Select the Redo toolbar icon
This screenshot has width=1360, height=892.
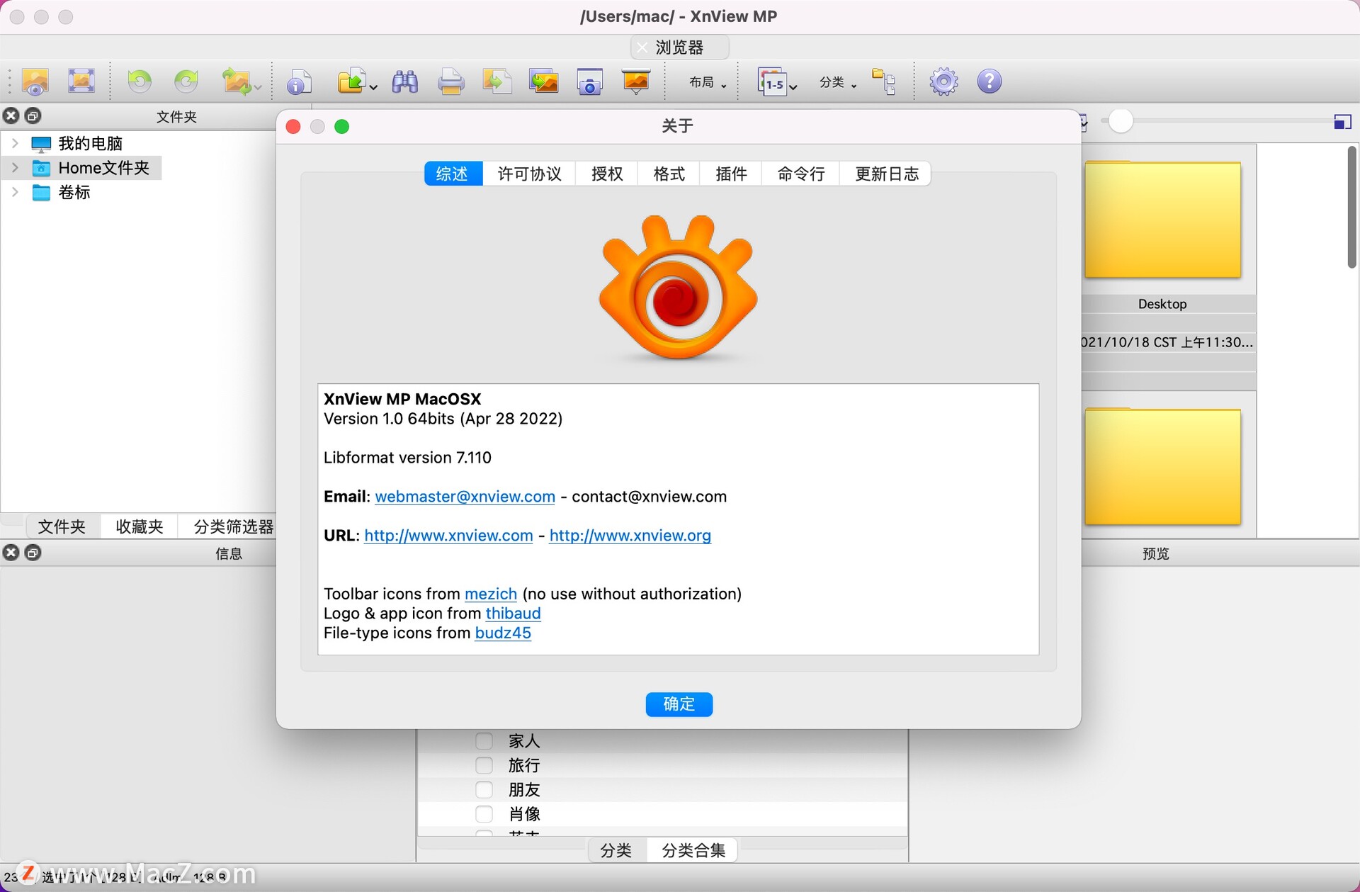(185, 81)
